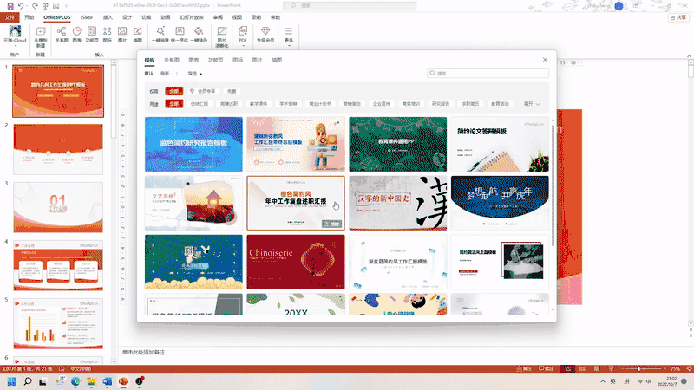Open the 设计 (Design) ribbon tab

point(127,17)
